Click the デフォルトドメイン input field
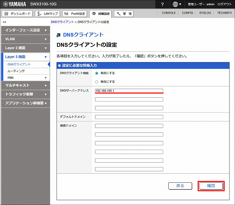235x205 pixels. (129, 117)
